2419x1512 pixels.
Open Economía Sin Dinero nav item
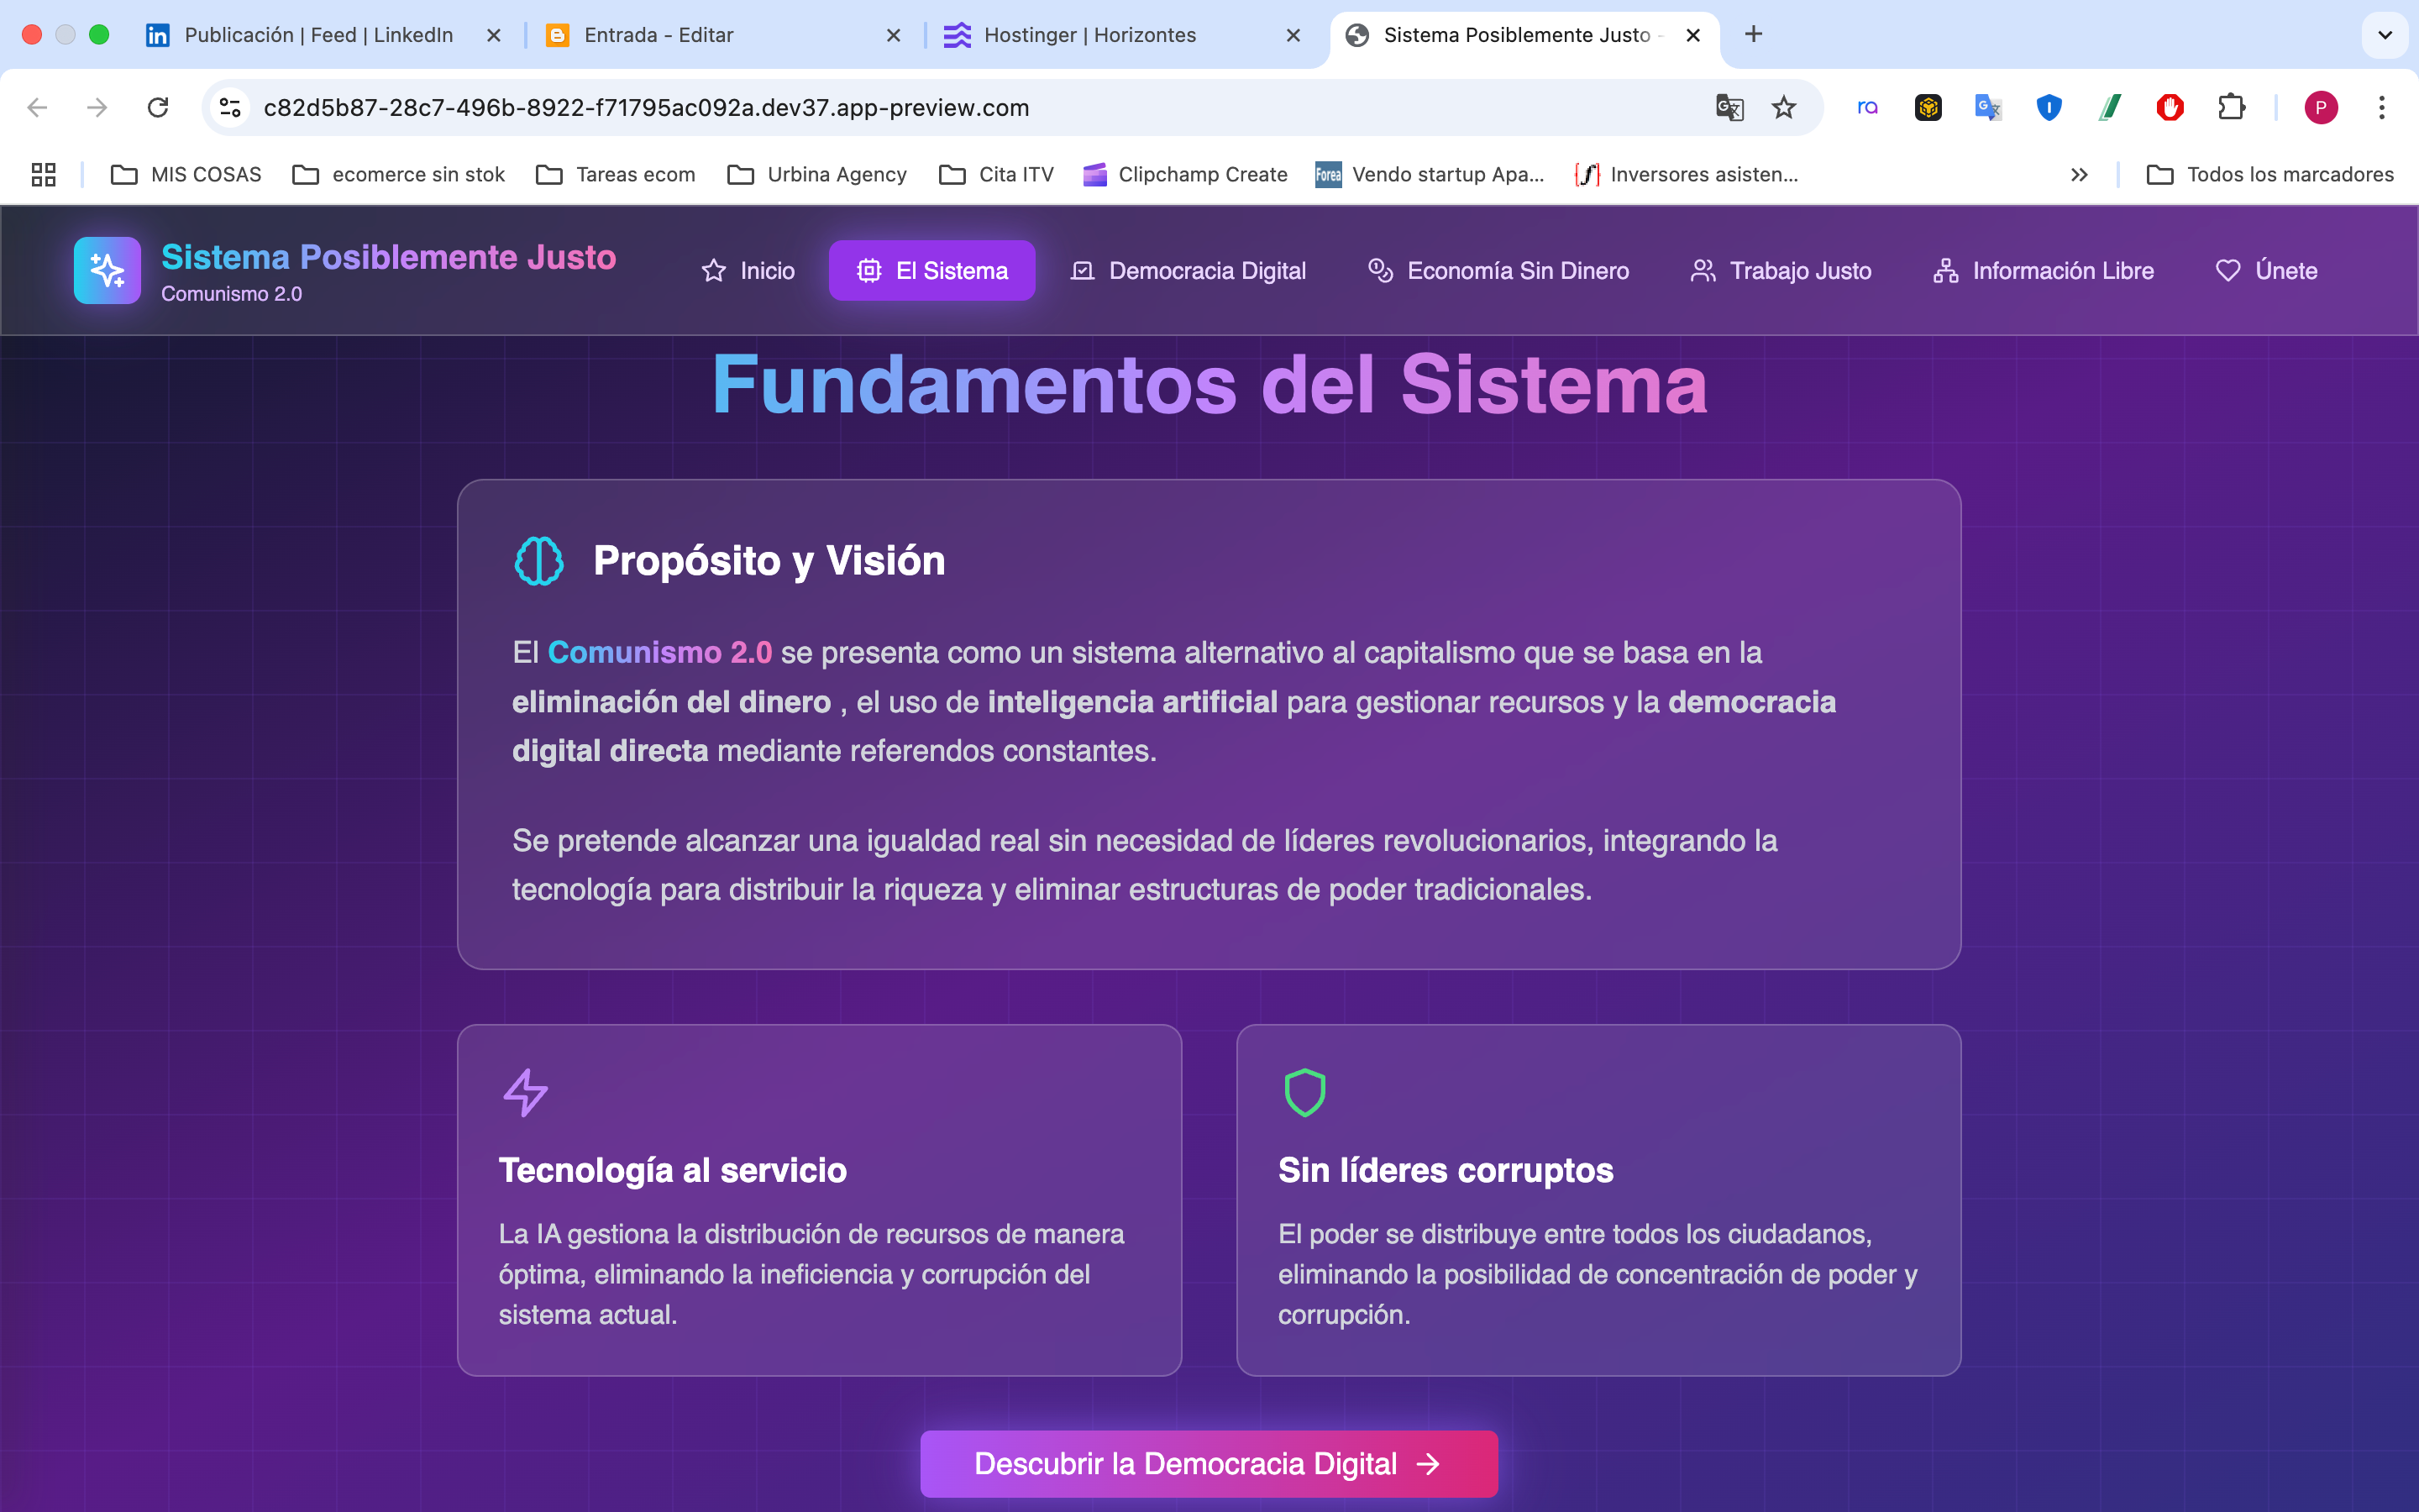(x=1498, y=271)
